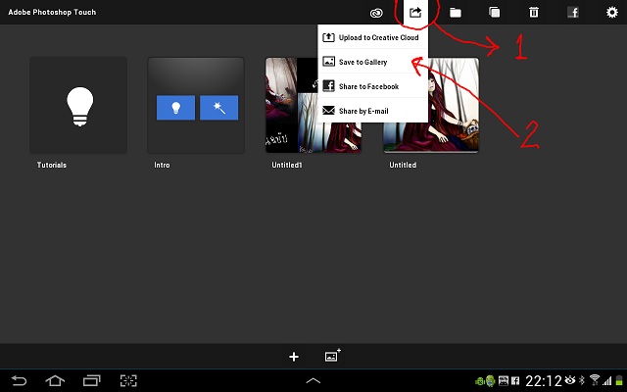
Task: Tap the Wi-Fi status icon
Action: pos(595,380)
